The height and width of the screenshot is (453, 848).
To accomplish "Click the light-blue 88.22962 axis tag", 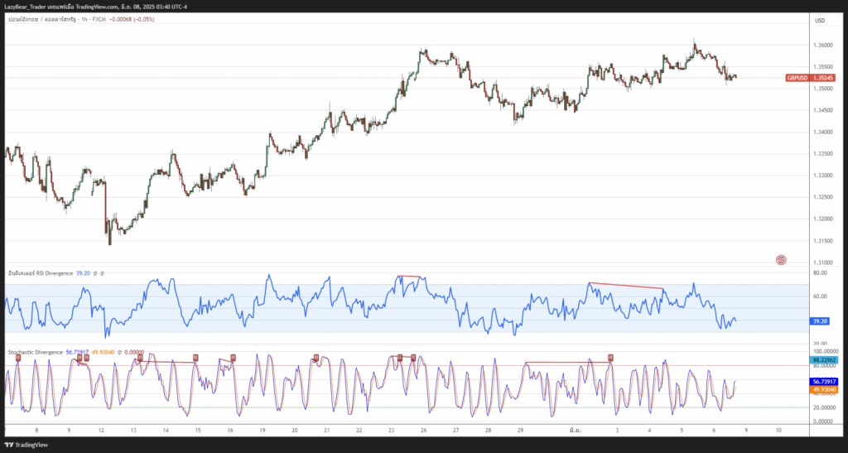I will click(825, 360).
